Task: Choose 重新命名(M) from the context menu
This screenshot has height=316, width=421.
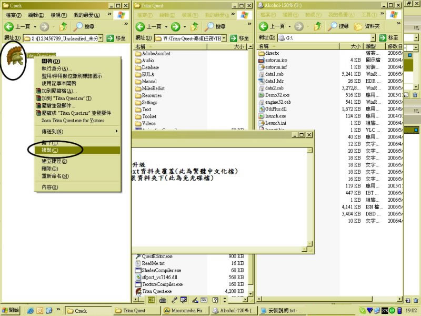Action: pyautogui.click(x=77, y=176)
